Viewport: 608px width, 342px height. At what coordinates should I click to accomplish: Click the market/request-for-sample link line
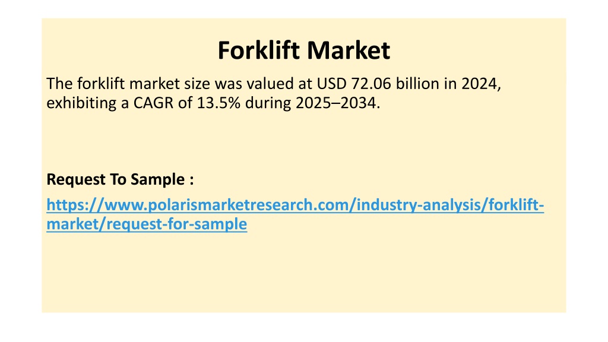pos(147,224)
